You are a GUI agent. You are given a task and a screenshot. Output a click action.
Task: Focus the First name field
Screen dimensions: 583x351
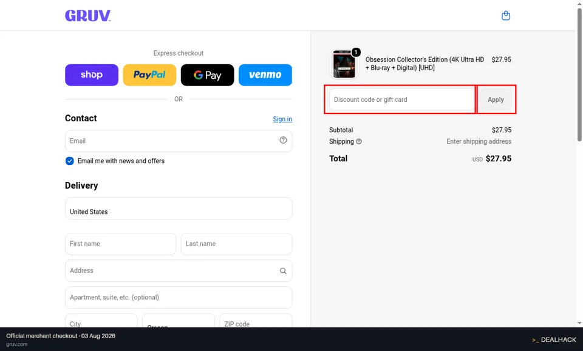pos(120,244)
